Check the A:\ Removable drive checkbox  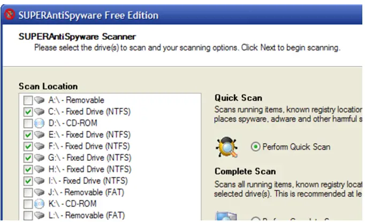28,100
